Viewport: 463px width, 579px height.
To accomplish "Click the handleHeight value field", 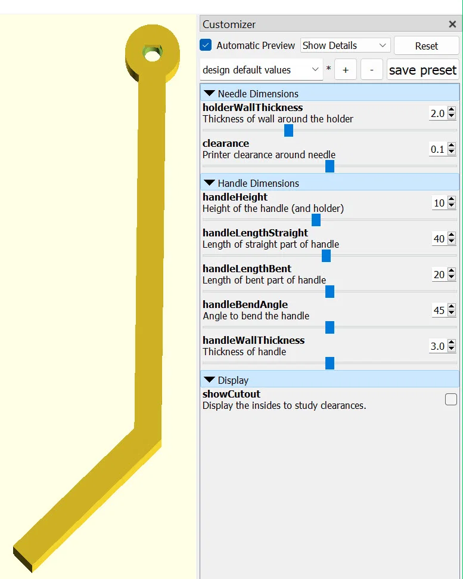I will [439, 203].
